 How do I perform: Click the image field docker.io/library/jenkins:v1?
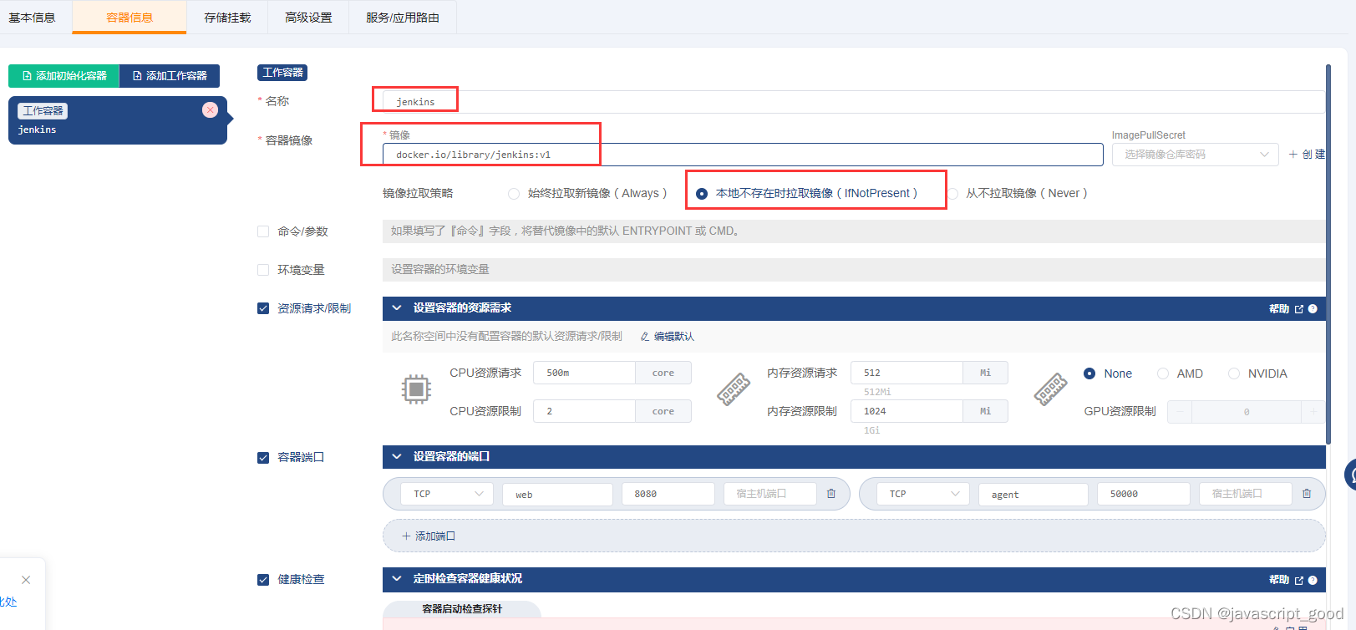(743, 155)
